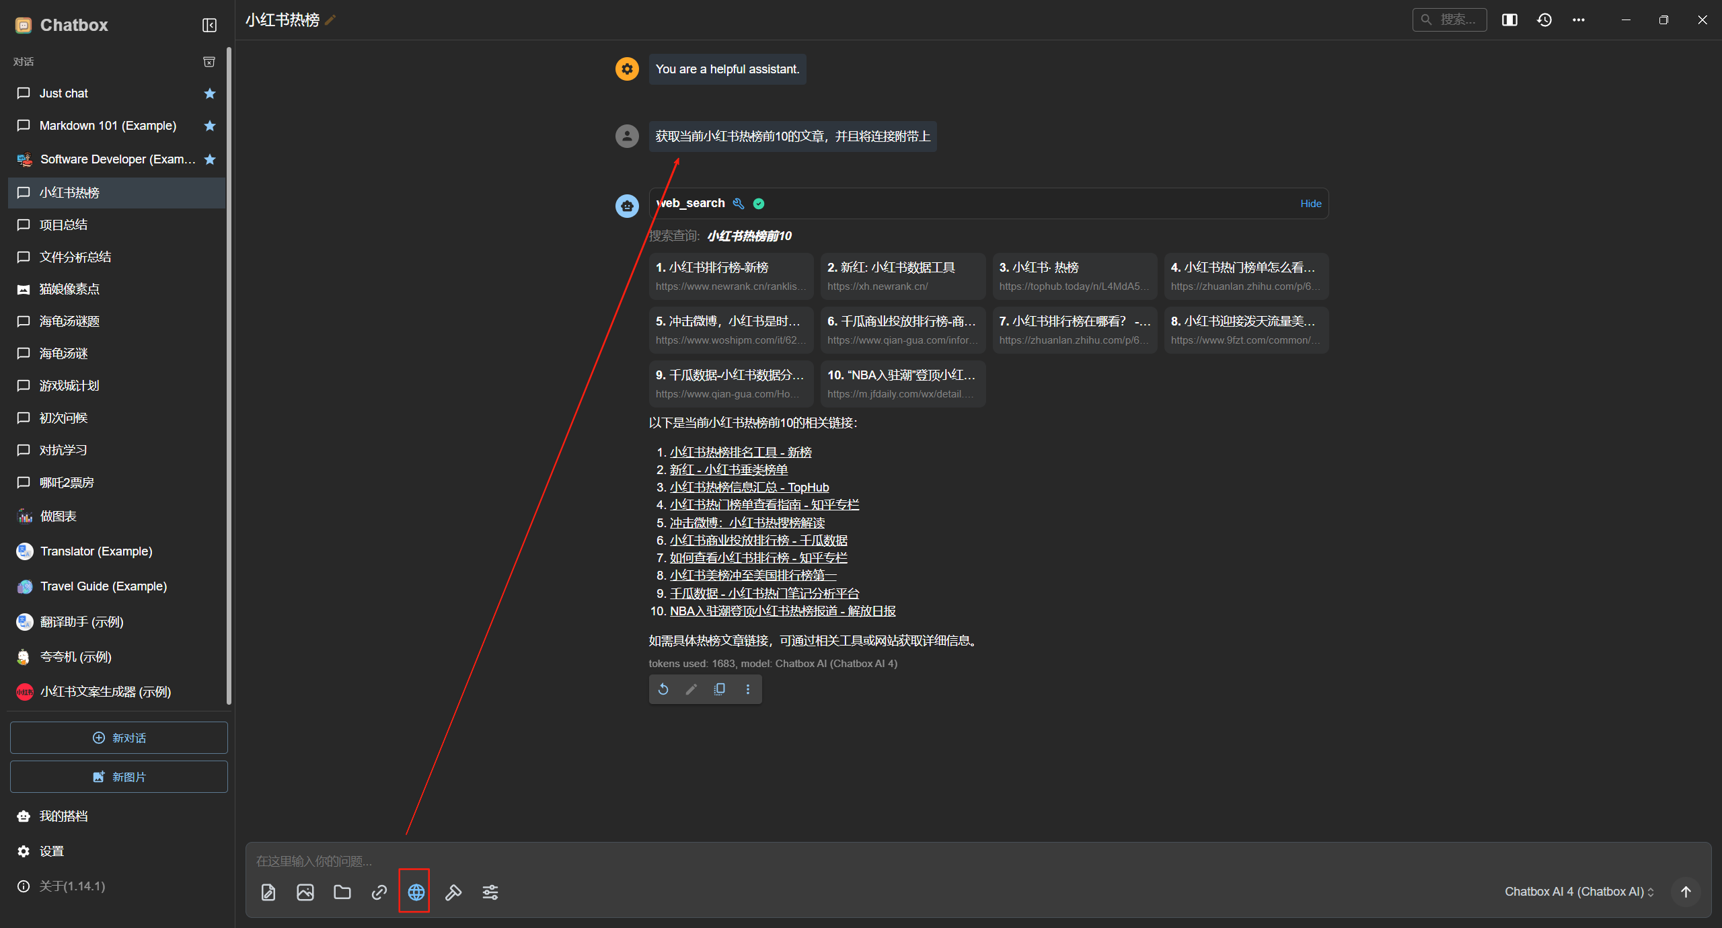This screenshot has height=928, width=1722.
Task: Attach a file using the document icon
Action: click(x=268, y=892)
